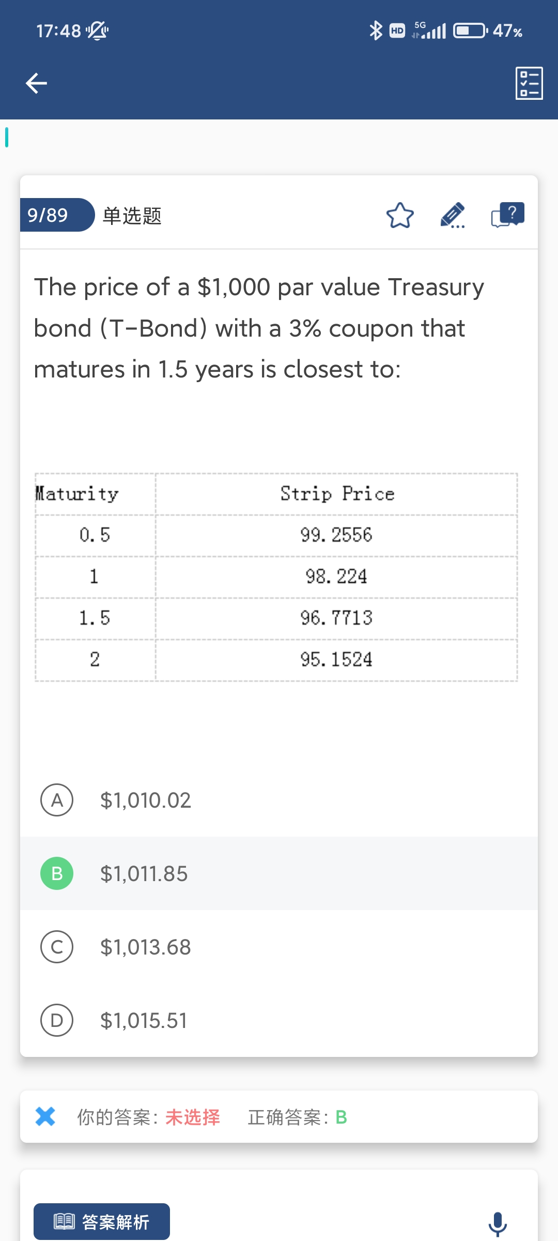This screenshot has height=1241, width=558.
Task: Tap 正确答案 B result text
Action: [x=298, y=1117]
